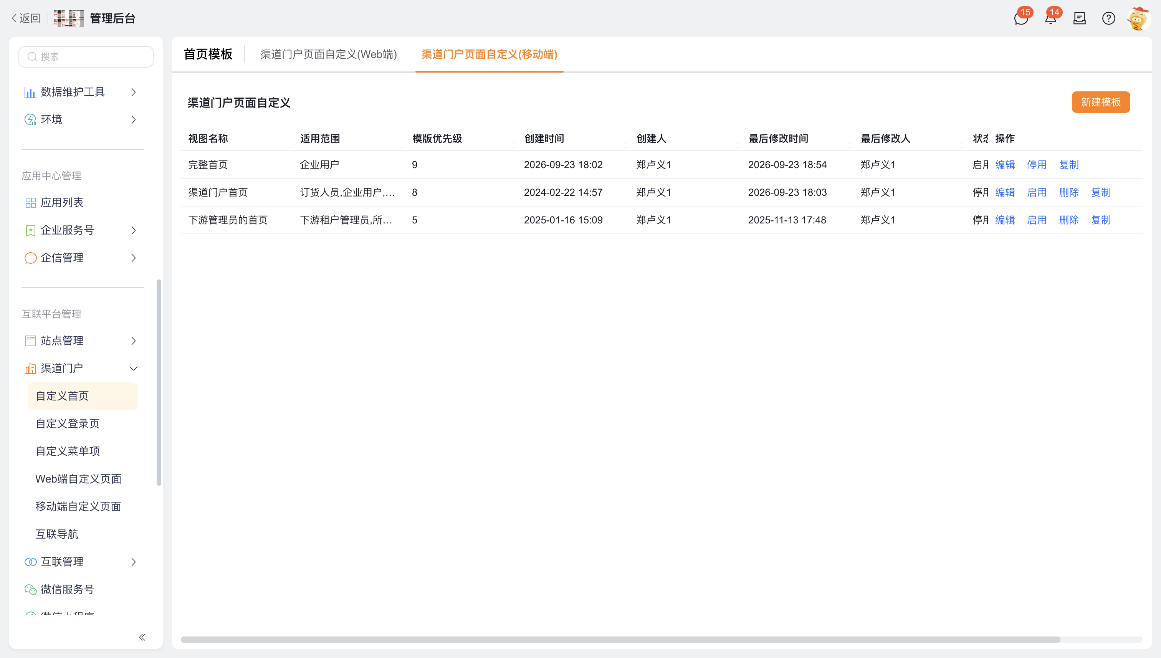Open 自定义登录页 in the sidebar

point(67,423)
